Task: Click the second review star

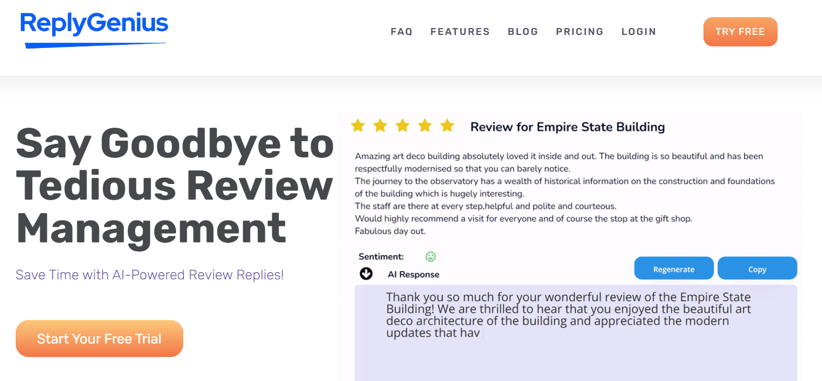Action: pyautogui.click(x=380, y=126)
